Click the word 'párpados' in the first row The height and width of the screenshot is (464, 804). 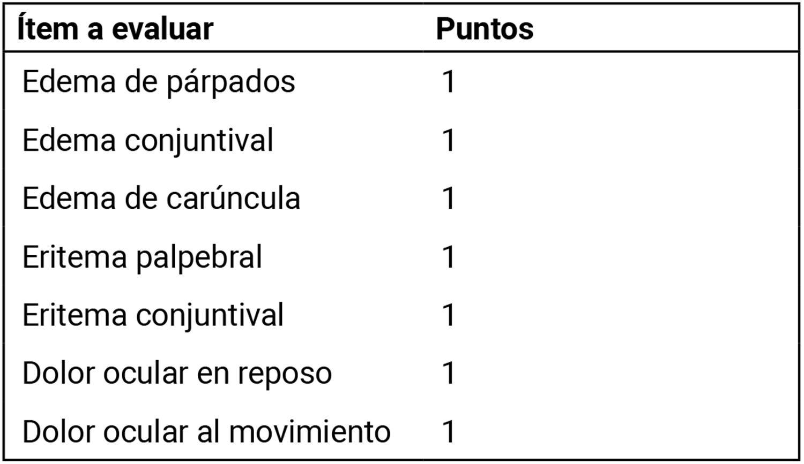(x=230, y=83)
